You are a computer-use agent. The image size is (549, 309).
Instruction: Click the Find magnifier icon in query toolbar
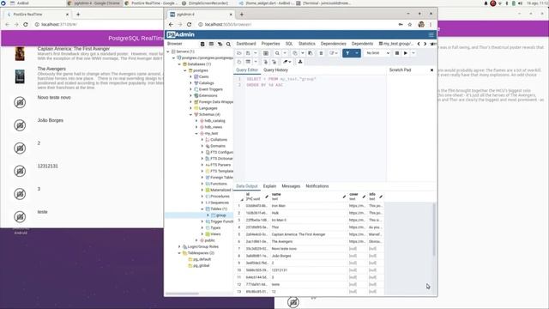click(x=277, y=53)
